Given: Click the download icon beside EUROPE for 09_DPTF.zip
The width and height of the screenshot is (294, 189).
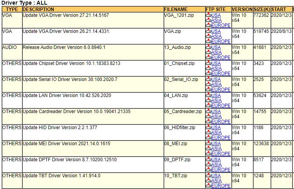Looking at the screenshot, I should click(x=209, y=170).
